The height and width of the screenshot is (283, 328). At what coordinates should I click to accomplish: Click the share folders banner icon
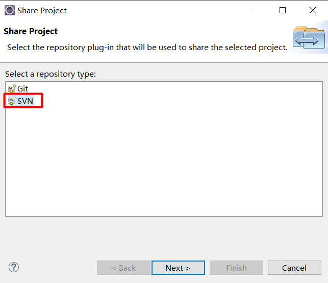[x=308, y=38]
